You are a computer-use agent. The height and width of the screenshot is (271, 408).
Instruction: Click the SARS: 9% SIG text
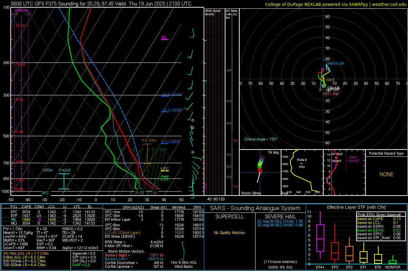(x=280, y=267)
